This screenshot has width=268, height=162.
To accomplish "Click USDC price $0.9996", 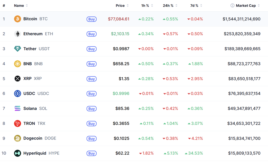I will [121, 93].
